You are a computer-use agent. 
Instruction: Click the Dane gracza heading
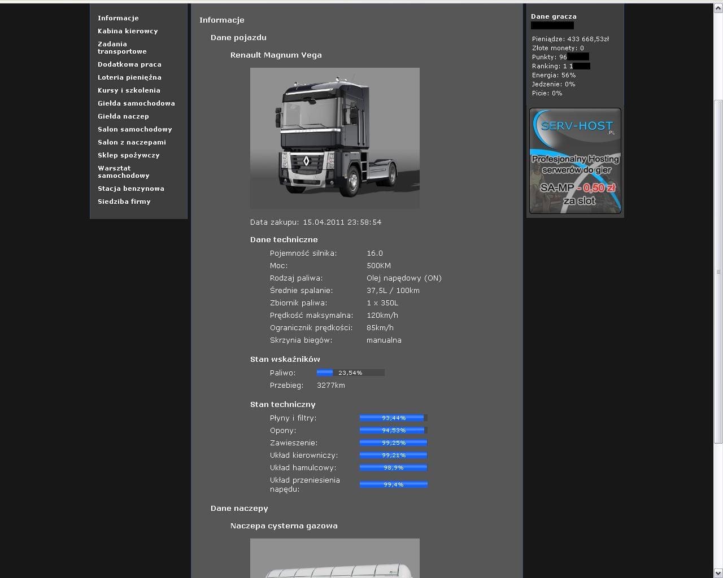(554, 16)
